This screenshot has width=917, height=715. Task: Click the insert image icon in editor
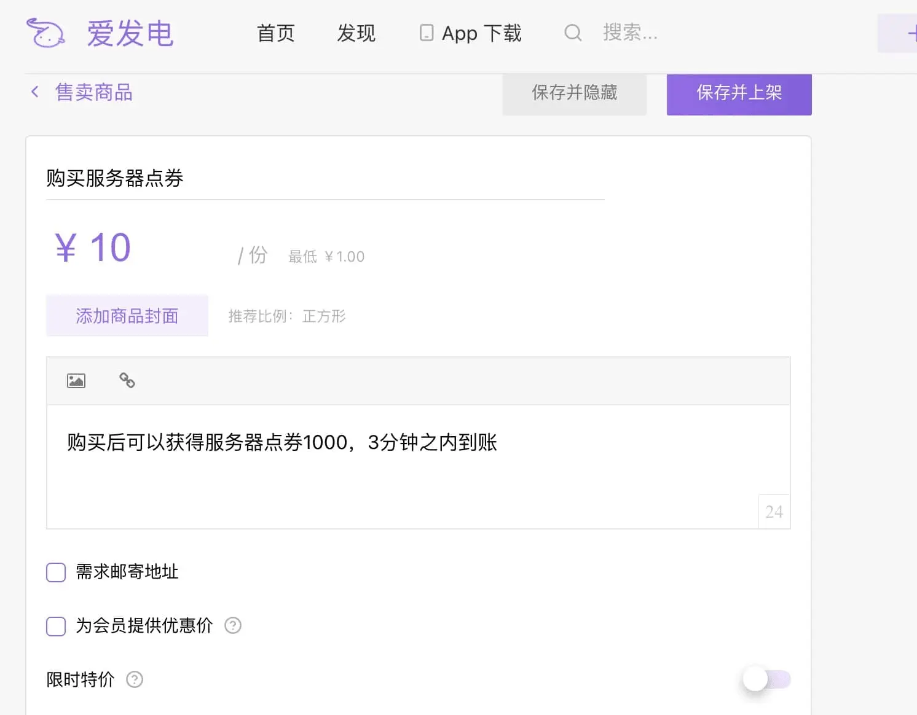coord(76,381)
